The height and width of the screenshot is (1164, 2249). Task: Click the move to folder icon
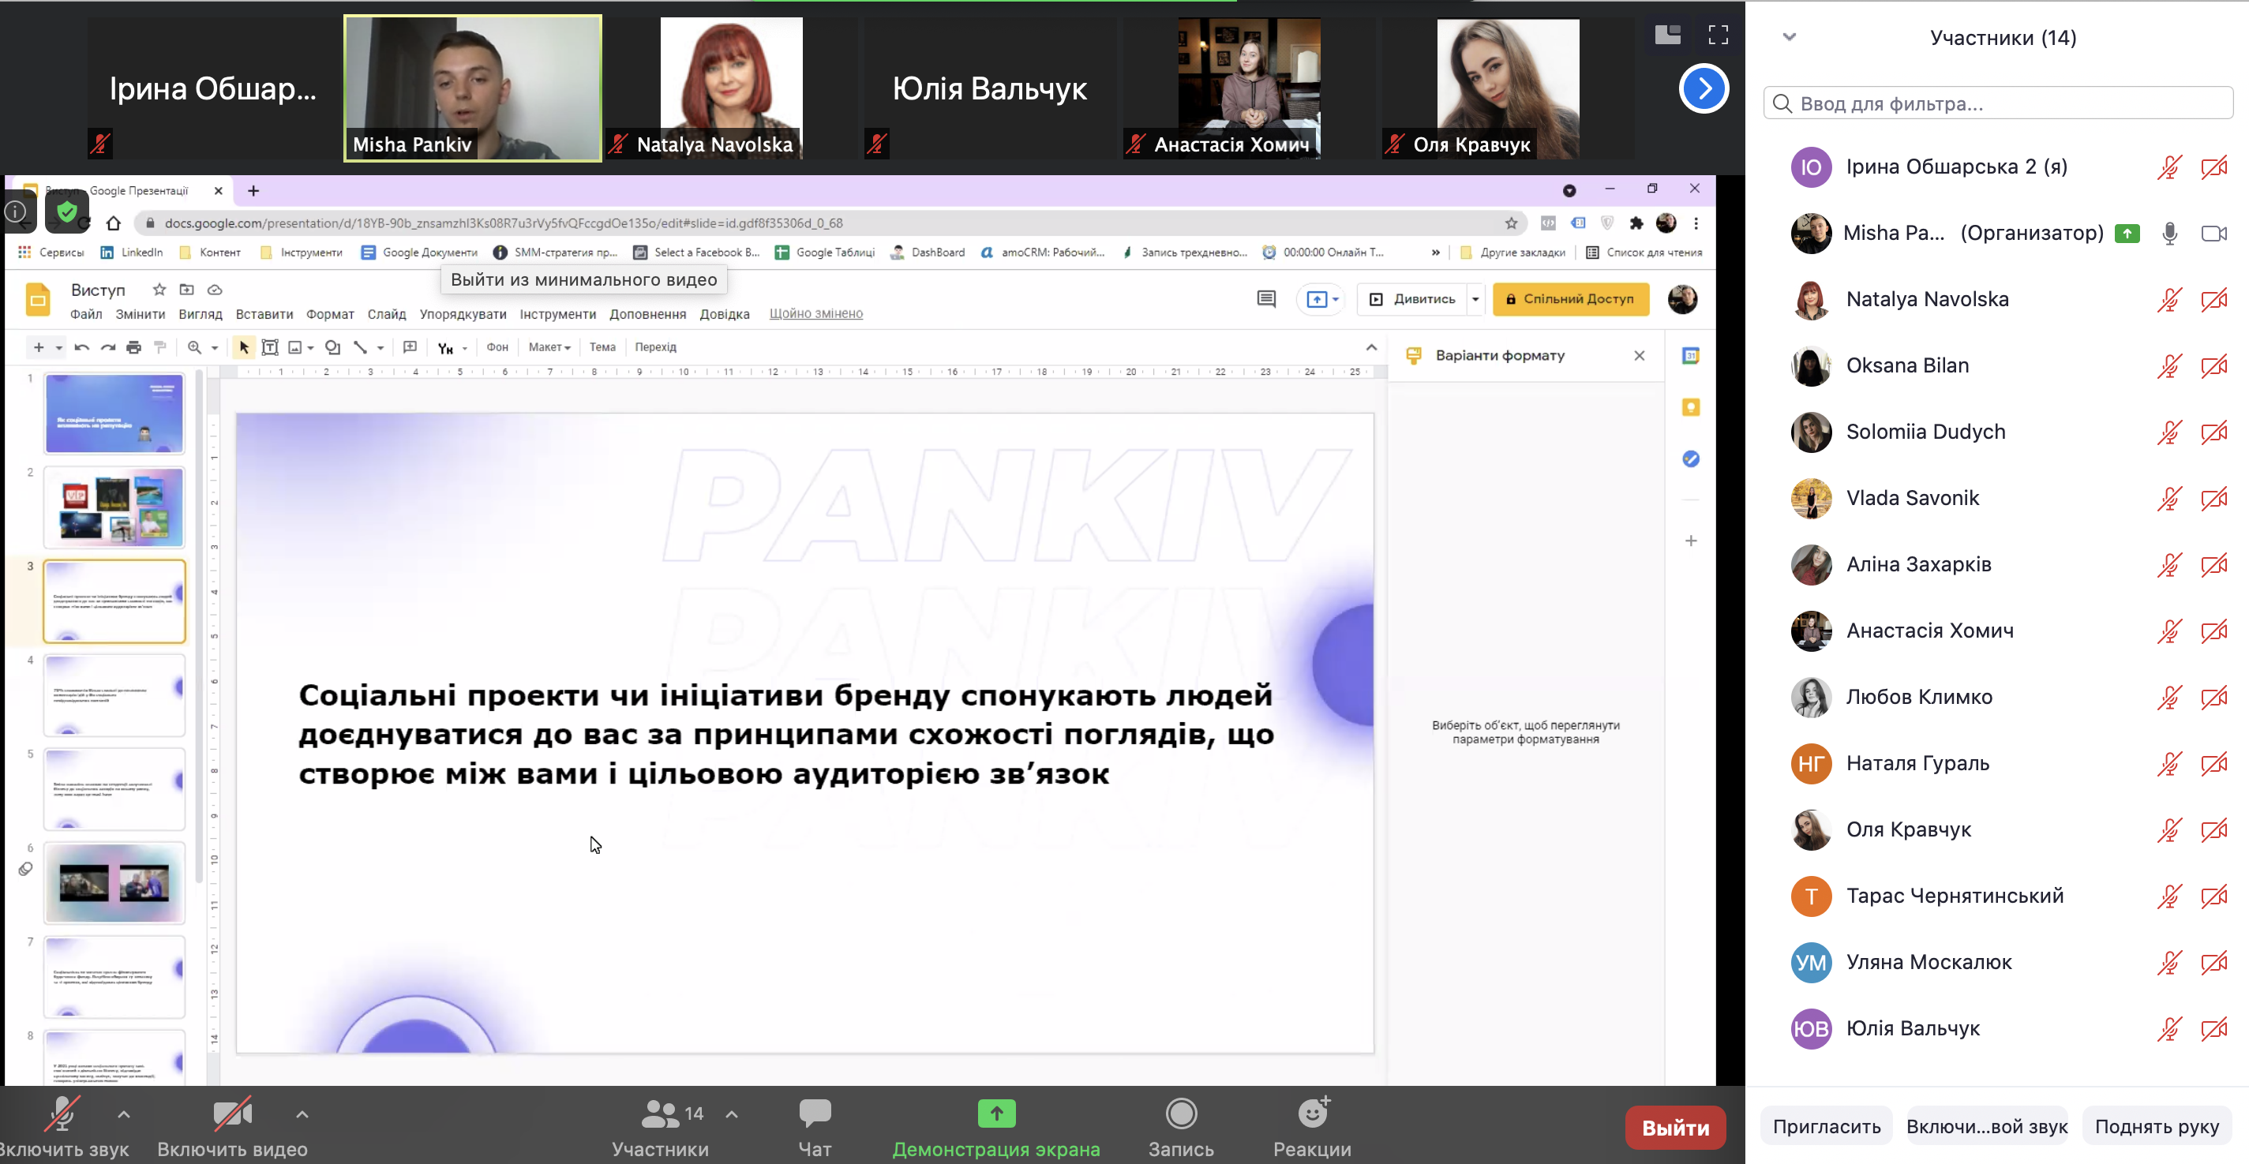click(187, 290)
